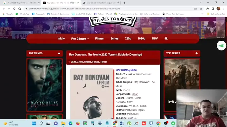Image resolution: width=227 pixels, height=127 pixels.
Task: Bookmark this page with the star icon
Action: pyautogui.click(x=201, y=8)
